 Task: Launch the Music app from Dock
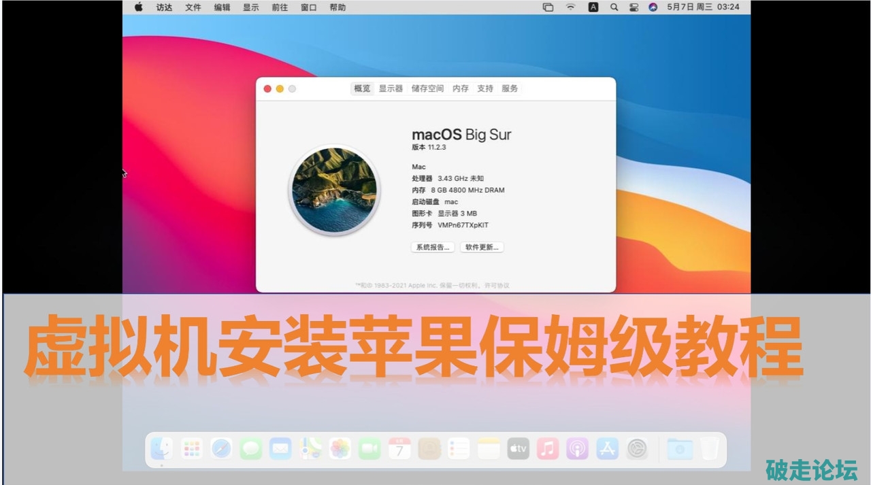click(x=547, y=449)
